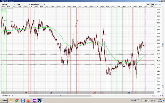Viewport: 165px width, 103px height.
Task: Click the Feb 29 date label on time axis
Action: [92, 7]
